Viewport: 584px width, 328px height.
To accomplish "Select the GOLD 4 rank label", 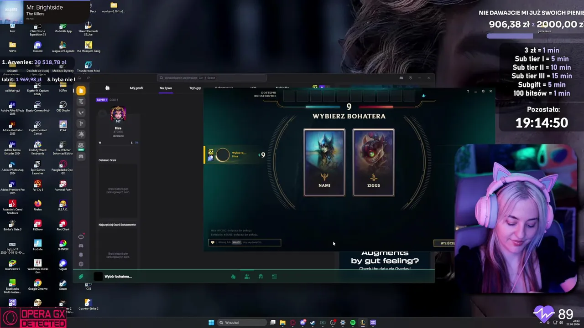I will 114,100.
